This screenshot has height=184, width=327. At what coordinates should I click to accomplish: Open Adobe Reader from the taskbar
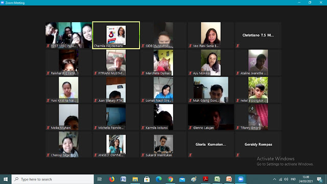(x=205, y=179)
